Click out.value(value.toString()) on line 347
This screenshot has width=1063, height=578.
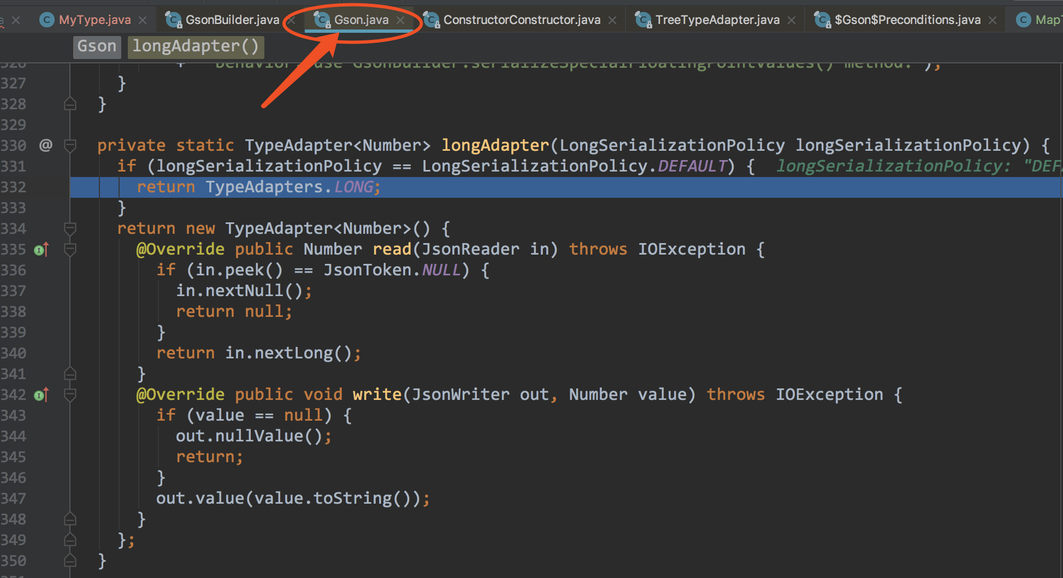(288, 498)
